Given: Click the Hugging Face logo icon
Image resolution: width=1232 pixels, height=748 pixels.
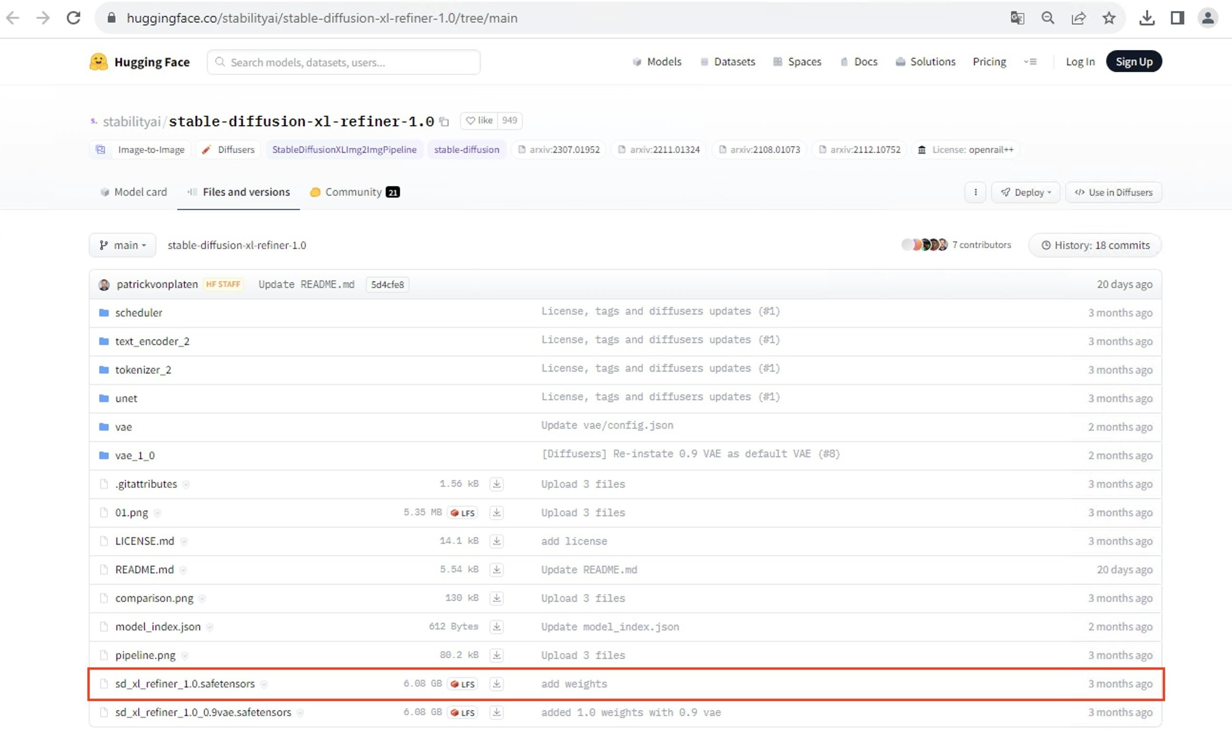Looking at the screenshot, I should tap(99, 62).
